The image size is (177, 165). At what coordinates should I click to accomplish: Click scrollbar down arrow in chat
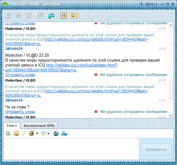click(x=171, y=115)
